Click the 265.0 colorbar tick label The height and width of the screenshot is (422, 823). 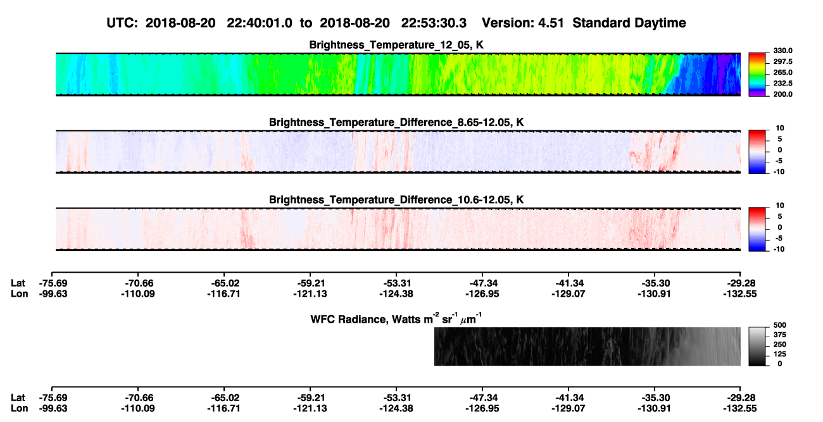(x=782, y=72)
